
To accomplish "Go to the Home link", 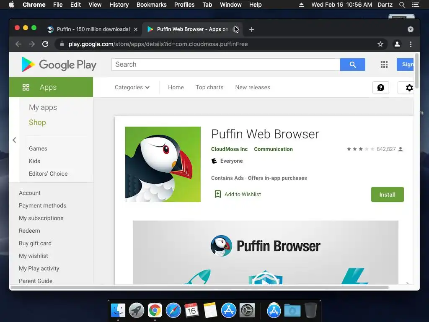I will [176, 87].
